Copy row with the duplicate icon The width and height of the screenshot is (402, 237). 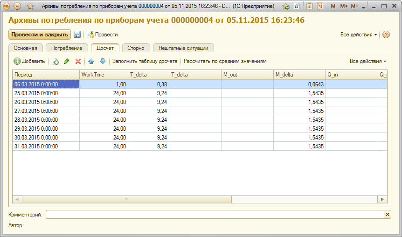(55, 61)
